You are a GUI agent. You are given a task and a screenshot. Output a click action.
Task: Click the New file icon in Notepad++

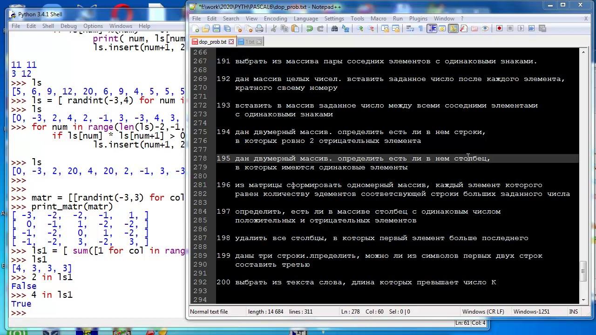point(196,28)
